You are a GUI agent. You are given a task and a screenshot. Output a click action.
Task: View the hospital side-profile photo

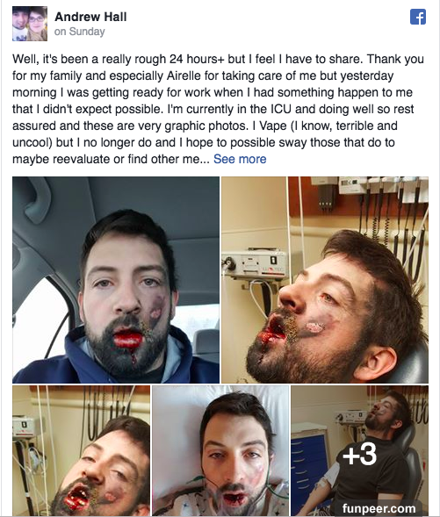325,280
